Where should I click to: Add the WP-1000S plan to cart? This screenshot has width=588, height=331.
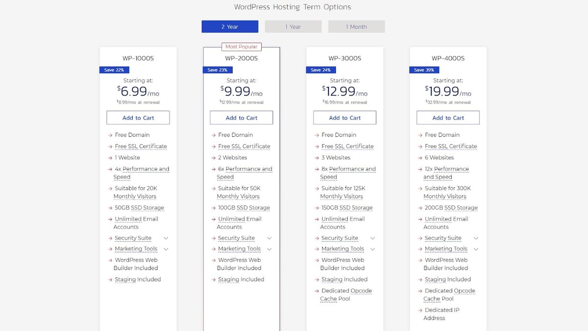pyautogui.click(x=138, y=118)
